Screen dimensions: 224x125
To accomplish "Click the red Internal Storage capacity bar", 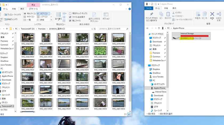I will 194,36.
